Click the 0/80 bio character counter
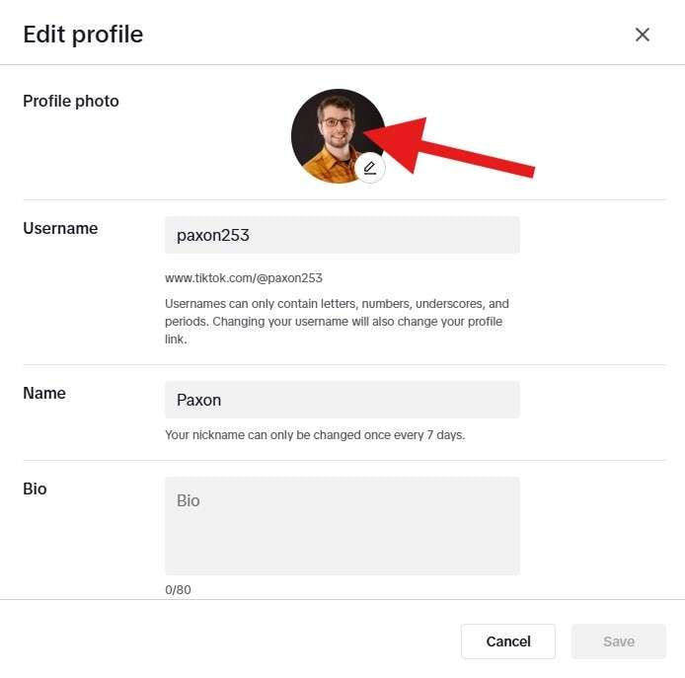The width and height of the screenshot is (685, 678). (178, 590)
